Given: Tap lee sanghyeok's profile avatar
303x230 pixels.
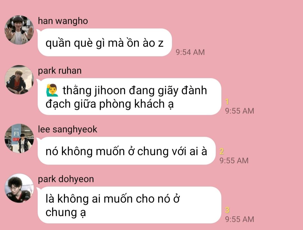Looking at the screenshot, I should point(19,138).
